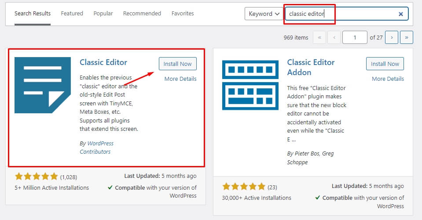The height and width of the screenshot is (220, 422).
Task: Install the Classic Editor plugin
Action: (x=178, y=64)
